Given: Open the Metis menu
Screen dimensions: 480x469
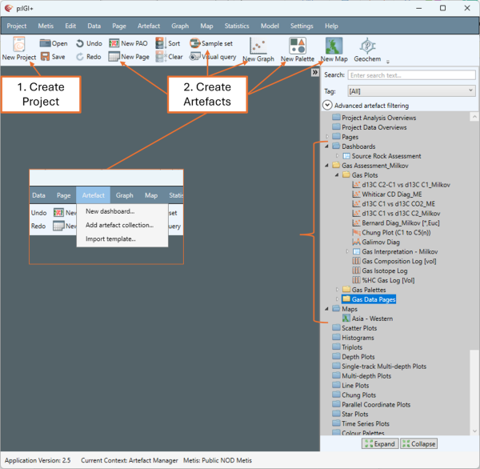Looking at the screenshot, I should [46, 26].
